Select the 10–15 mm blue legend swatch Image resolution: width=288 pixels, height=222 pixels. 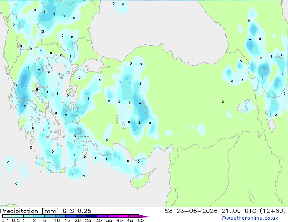(x=60, y=216)
